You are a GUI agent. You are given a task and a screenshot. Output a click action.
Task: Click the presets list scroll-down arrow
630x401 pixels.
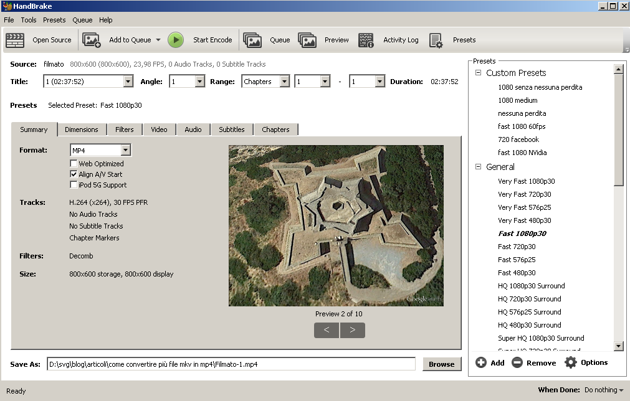coord(618,346)
